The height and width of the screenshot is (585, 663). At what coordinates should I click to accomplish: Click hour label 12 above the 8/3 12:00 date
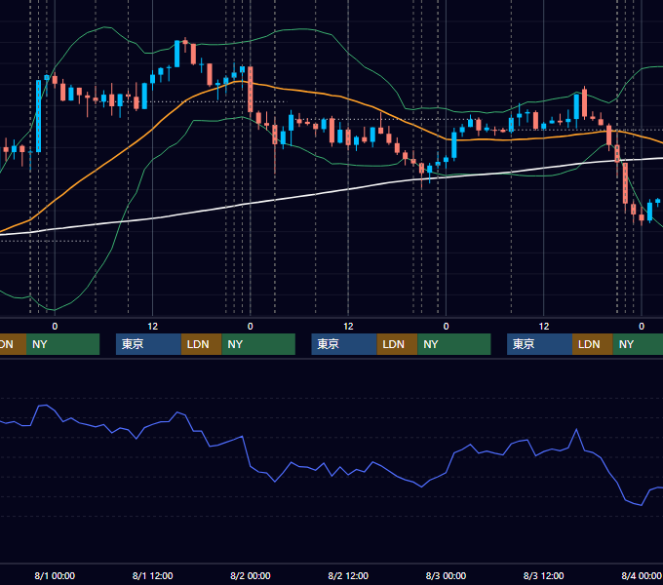pos(544,327)
